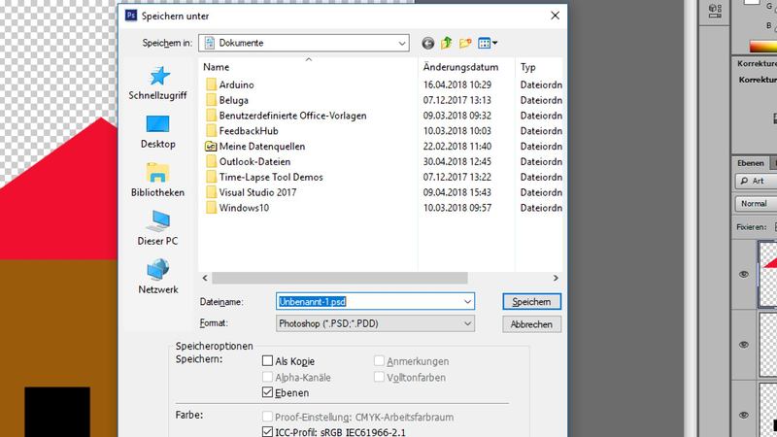Image resolution: width=777 pixels, height=437 pixels.
Task: Expand the Speichern in Dokumente dropdown
Action: coord(402,43)
